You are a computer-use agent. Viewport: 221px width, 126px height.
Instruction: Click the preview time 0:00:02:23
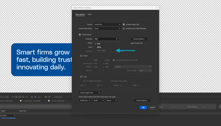click(x=58, y=97)
